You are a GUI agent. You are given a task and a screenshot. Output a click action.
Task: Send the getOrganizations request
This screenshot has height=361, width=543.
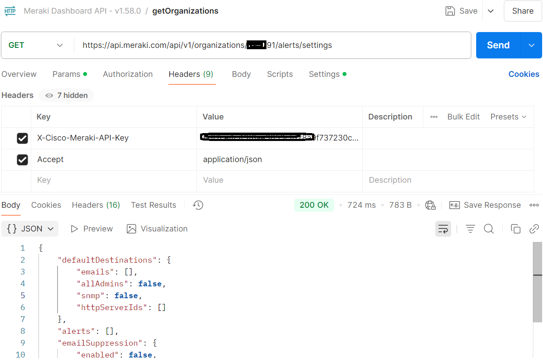(498, 45)
